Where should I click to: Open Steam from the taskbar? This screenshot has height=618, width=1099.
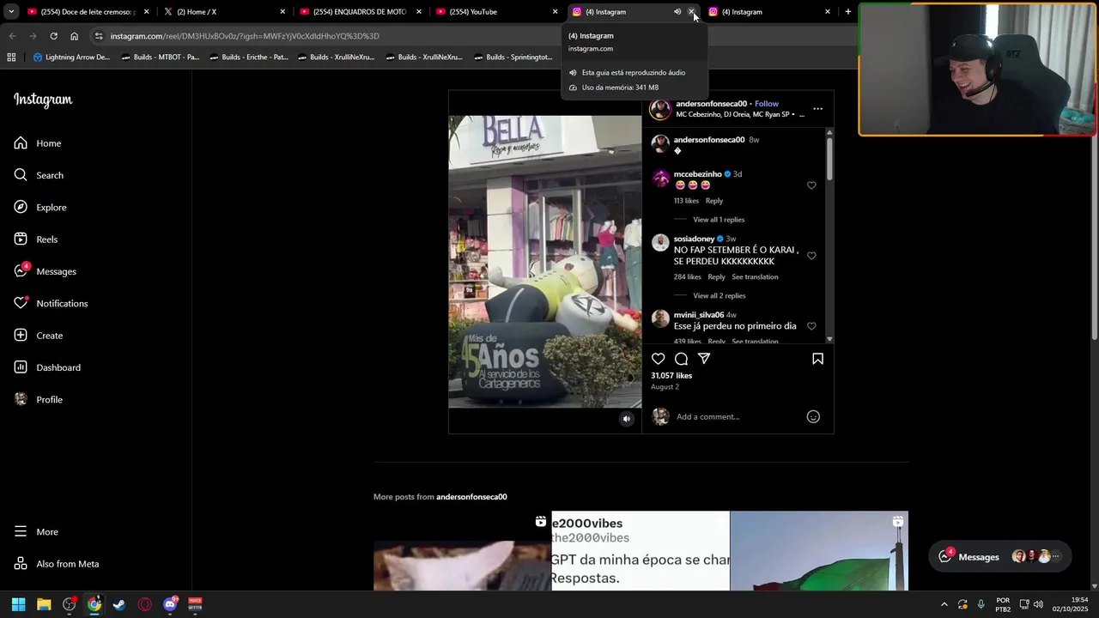(119, 604)
